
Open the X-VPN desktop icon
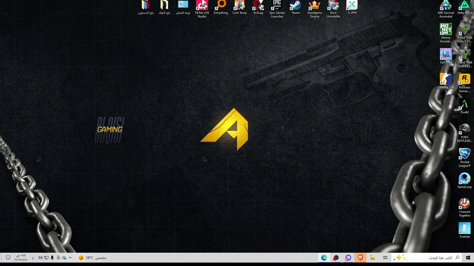click(x=352, y=8)
